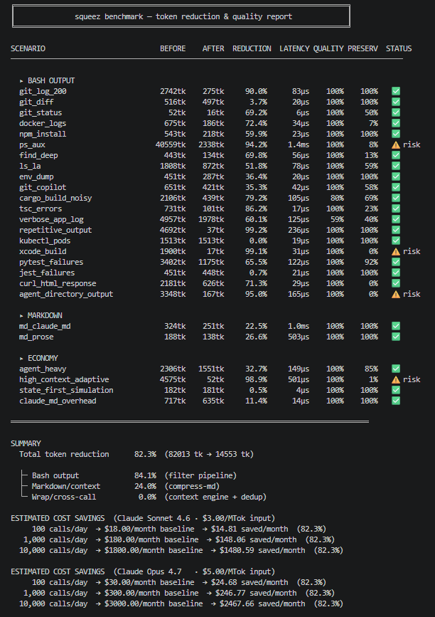Screen dimensions: 435x617
Task: Click the warning icon for xcode_build
Action: pos(396,251)
